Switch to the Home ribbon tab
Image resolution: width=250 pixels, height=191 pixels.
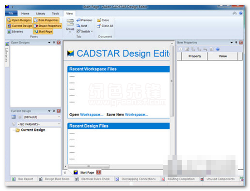coord(25,14)
